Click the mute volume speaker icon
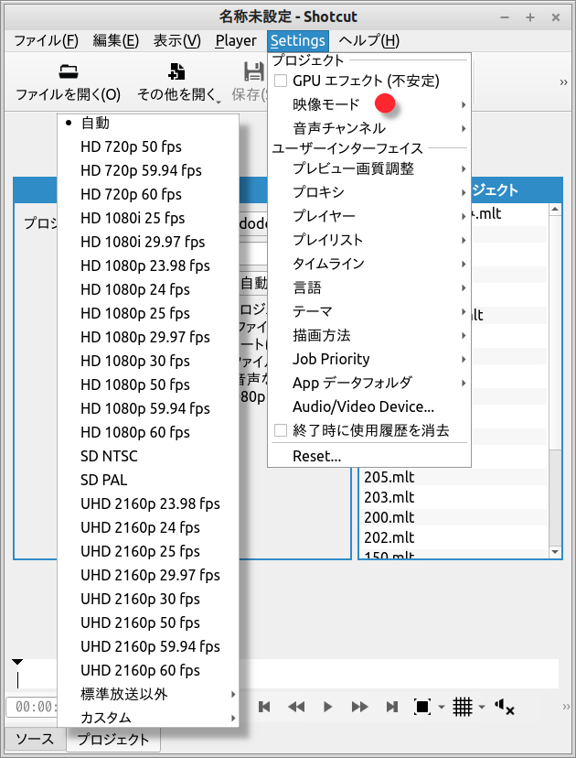Viewport: 576px width, 758px height. [x=504, y=707]
